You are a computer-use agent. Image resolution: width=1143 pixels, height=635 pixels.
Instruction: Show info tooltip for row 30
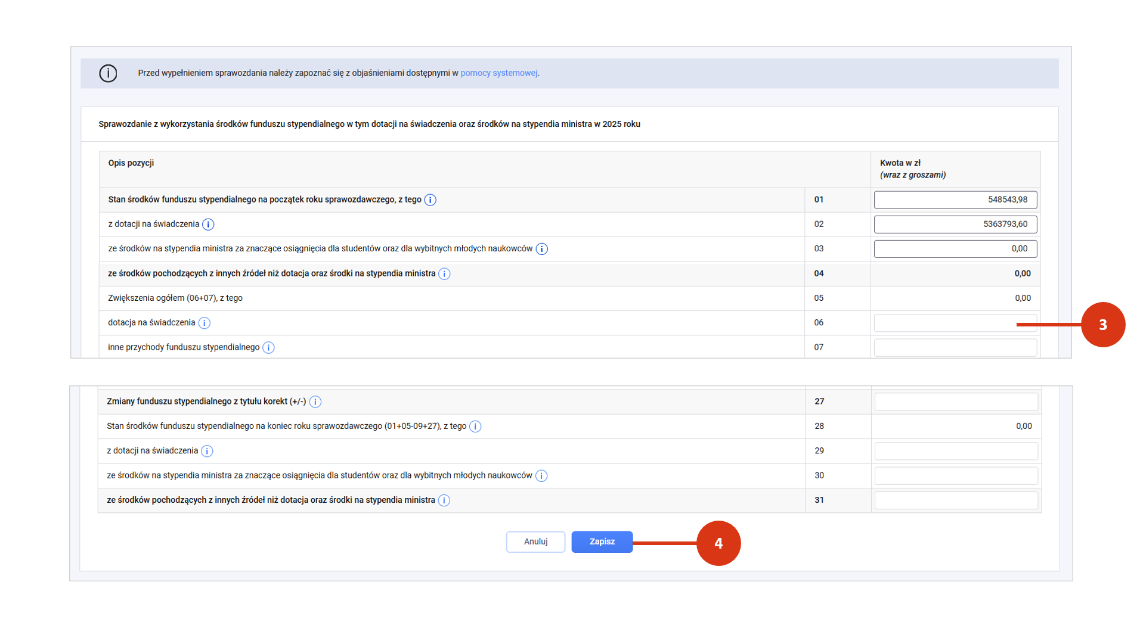tap(541, 476)
